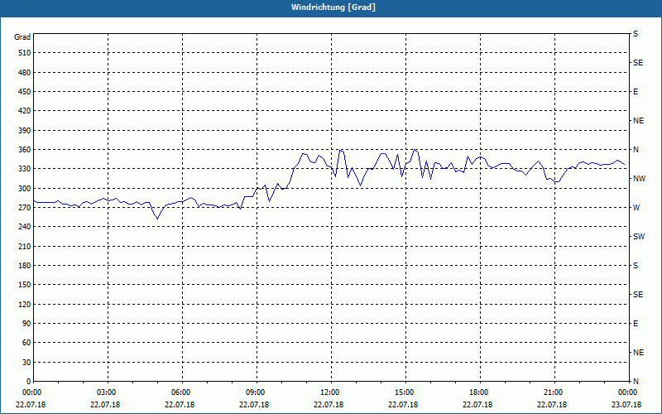662x414 pixels.
Task: Select the 270 y-axis label
Action: click(25, 208)
